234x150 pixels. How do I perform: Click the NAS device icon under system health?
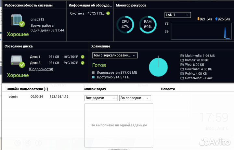(18, 20)
